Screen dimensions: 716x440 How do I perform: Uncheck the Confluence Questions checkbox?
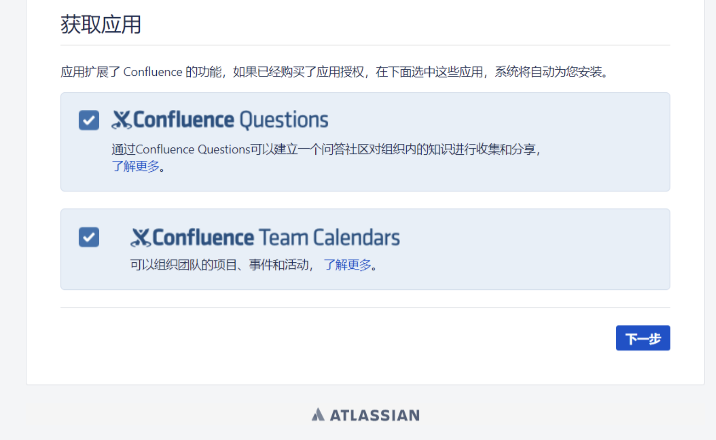[x=89, y=120]
